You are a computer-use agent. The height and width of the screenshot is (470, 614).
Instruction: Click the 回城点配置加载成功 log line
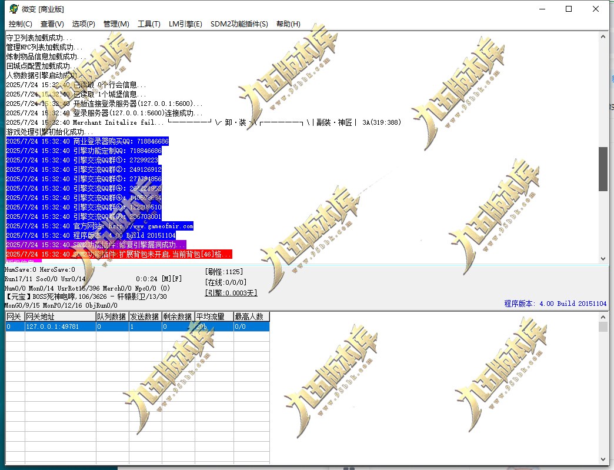(41, 66)
